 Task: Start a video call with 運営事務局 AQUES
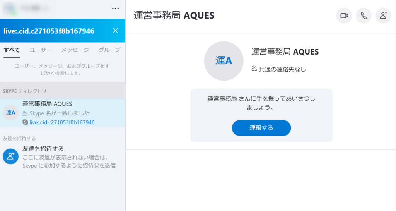[344, 15]
